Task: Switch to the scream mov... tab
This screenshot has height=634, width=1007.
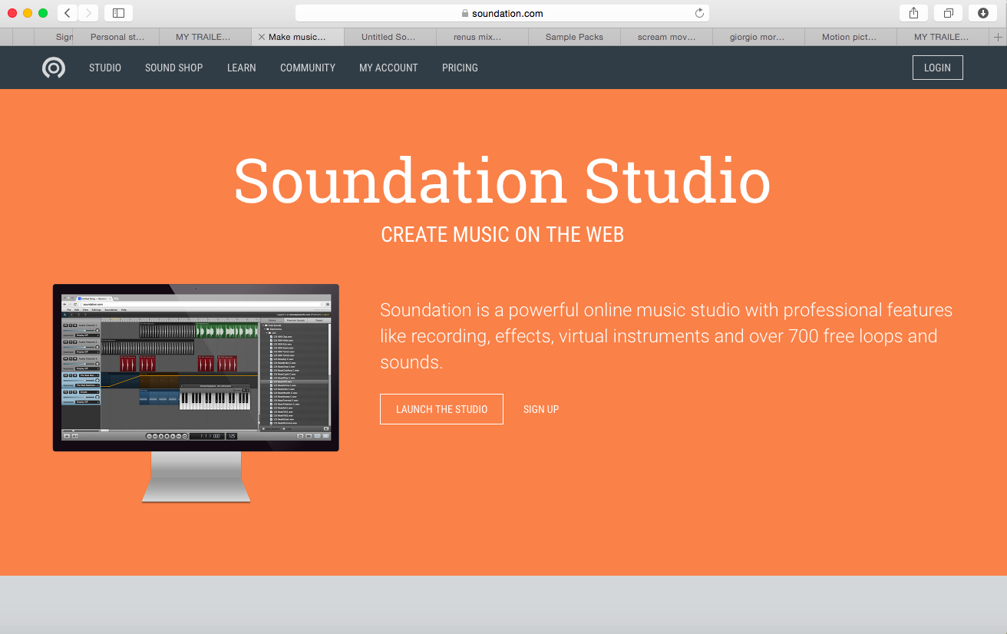Action: [667, 37]
